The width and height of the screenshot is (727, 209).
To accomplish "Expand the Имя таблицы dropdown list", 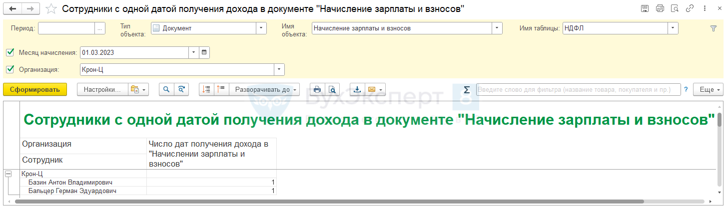I will point(673,28).
